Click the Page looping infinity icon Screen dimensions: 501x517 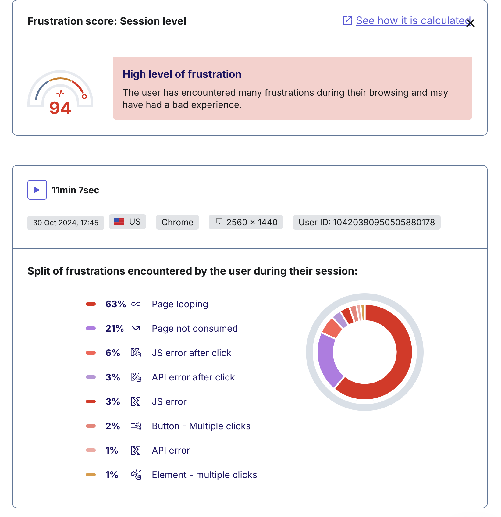(x=136, y=304)
